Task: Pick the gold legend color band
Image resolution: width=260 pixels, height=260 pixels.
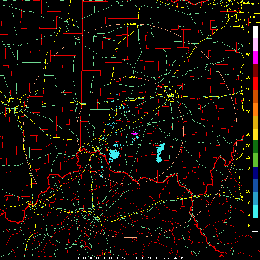Action: tap(255, 122)
